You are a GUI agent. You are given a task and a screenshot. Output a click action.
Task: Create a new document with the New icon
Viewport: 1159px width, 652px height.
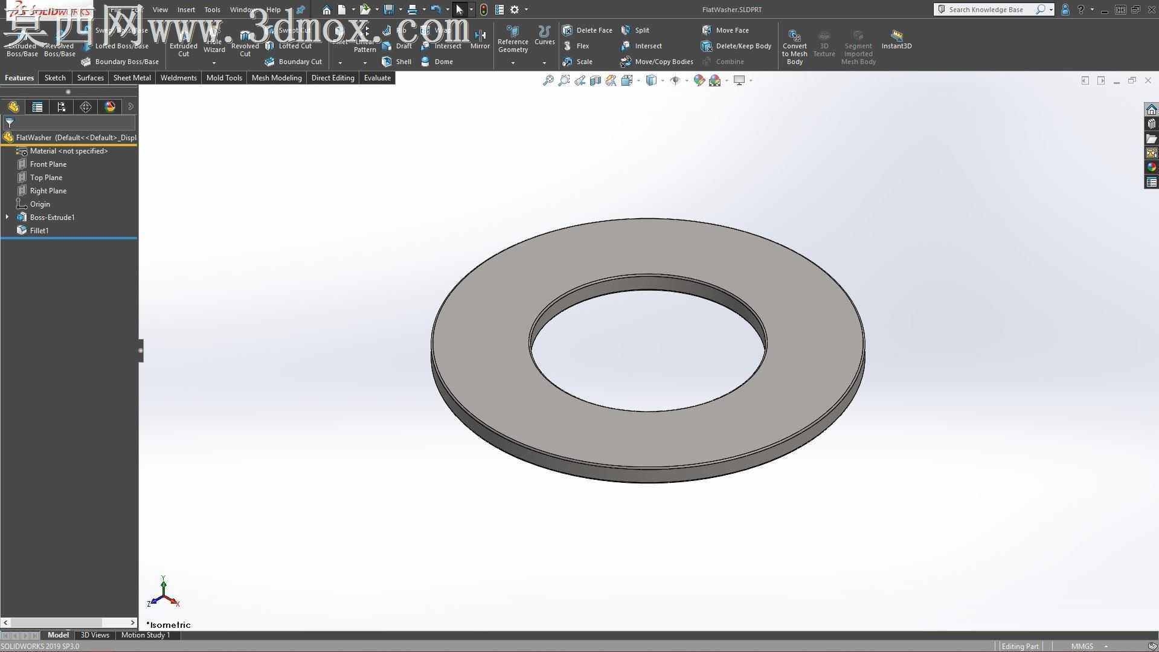click(342, 10)
